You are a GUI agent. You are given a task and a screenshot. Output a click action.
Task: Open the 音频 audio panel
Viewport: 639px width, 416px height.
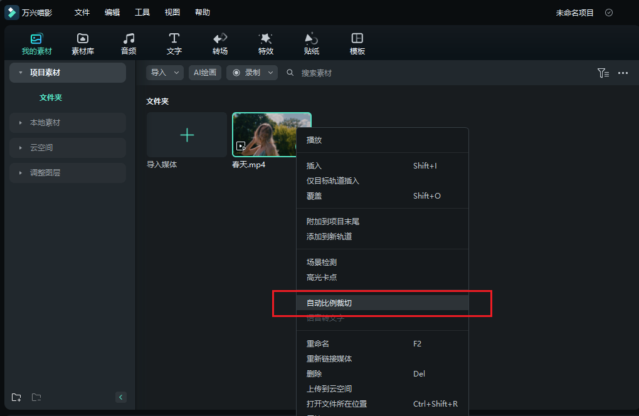[x=128, y=43]
